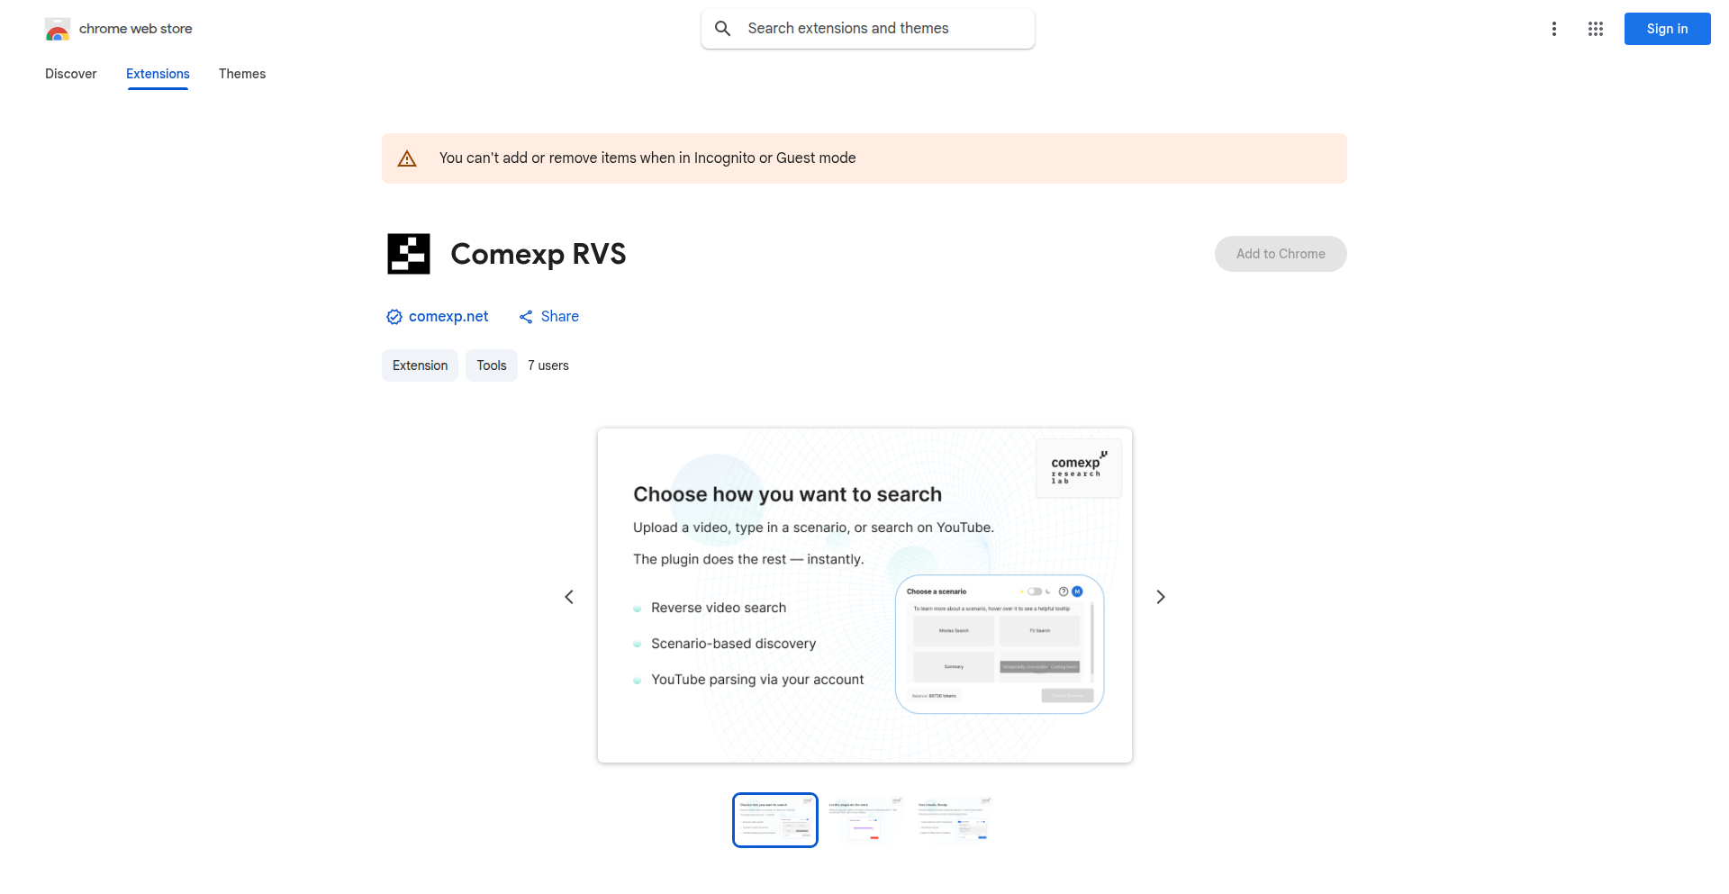Click the Tools category chip
The width and height of the screenshot is (1729, 894).
(492, 366)
